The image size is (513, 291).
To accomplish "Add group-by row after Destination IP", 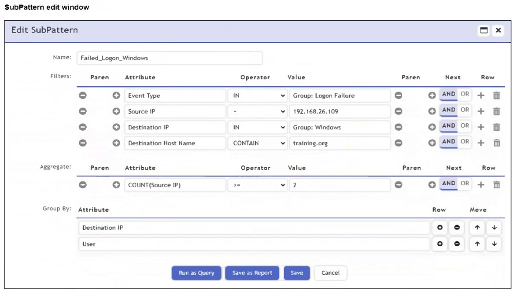I will pyautogui.click(x=439, y=228).
